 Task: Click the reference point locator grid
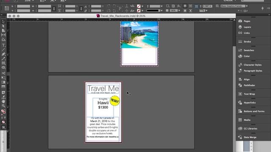coord(7,8)
